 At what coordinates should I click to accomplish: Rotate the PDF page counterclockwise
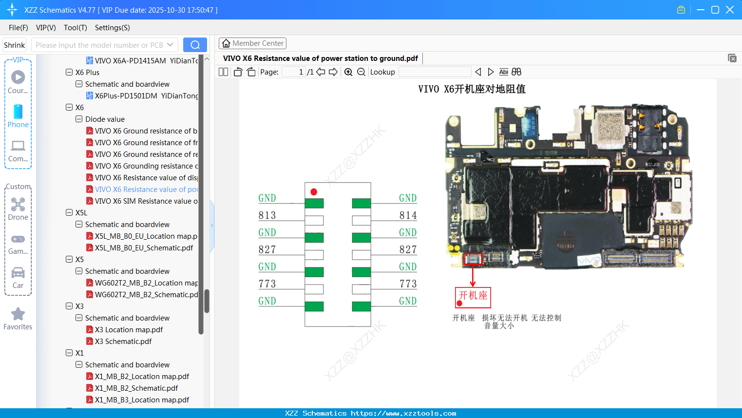[237, 72]
